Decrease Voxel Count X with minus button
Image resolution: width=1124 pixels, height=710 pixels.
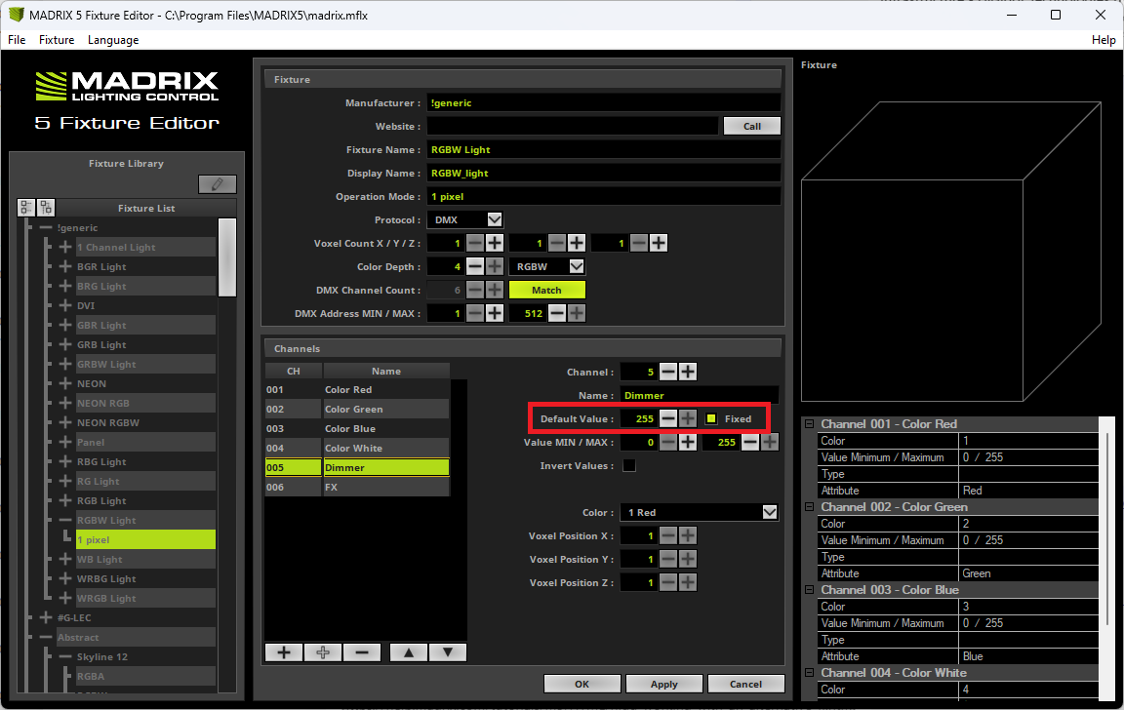coord(475,244)
